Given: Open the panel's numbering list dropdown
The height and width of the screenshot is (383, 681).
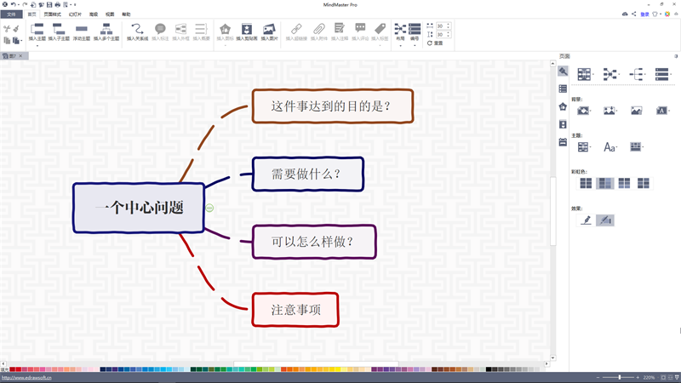Looking at the screenshot, I should (663, 74).
